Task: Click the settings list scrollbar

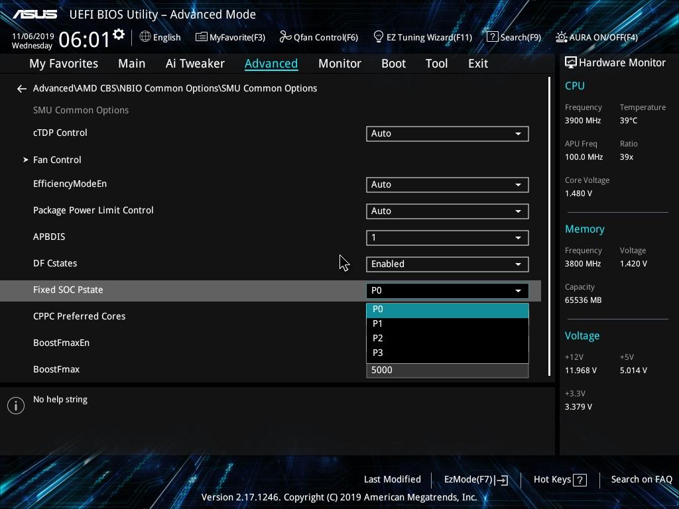Action: pos(549,227)
